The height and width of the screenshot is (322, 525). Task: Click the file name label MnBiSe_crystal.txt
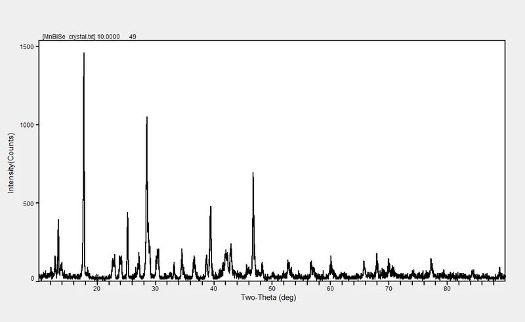tap(69, 37)
